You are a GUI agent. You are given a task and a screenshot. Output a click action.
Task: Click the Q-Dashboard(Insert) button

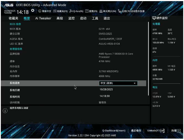[114, 131]
